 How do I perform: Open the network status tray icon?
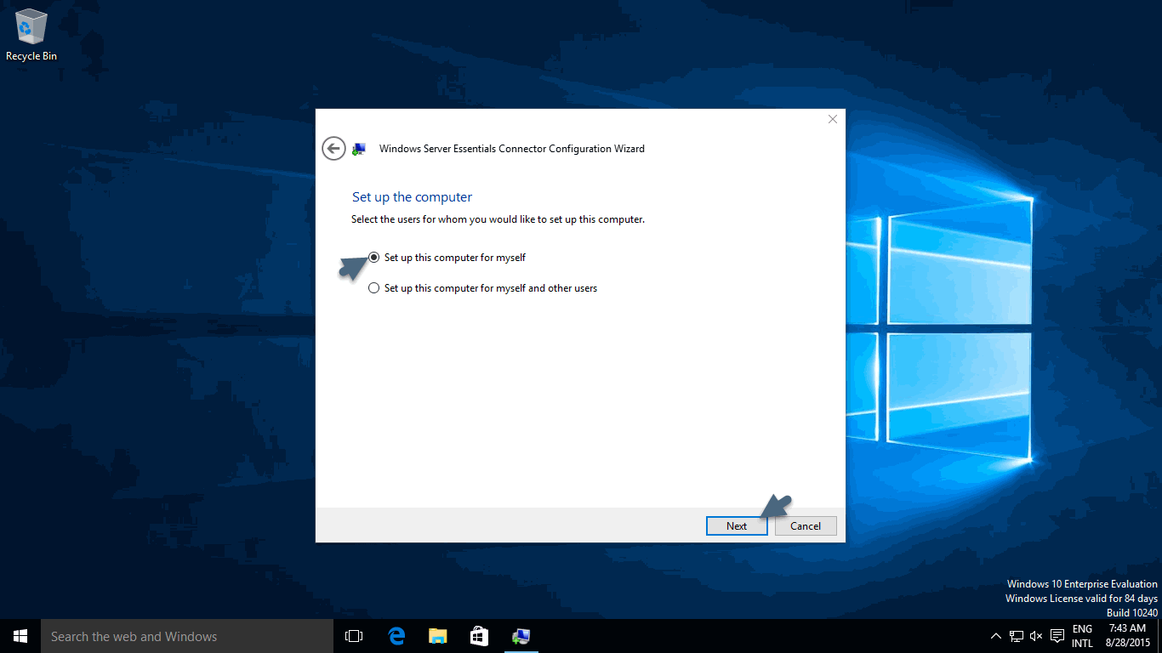[1017, 636]
